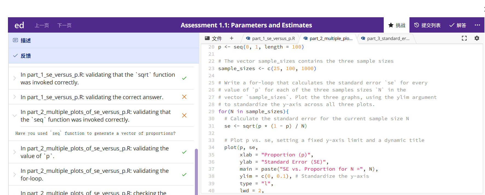Click code line 23 sample_sizes assignment
This screenshot has height=195, width=485.
pos(267,68)
